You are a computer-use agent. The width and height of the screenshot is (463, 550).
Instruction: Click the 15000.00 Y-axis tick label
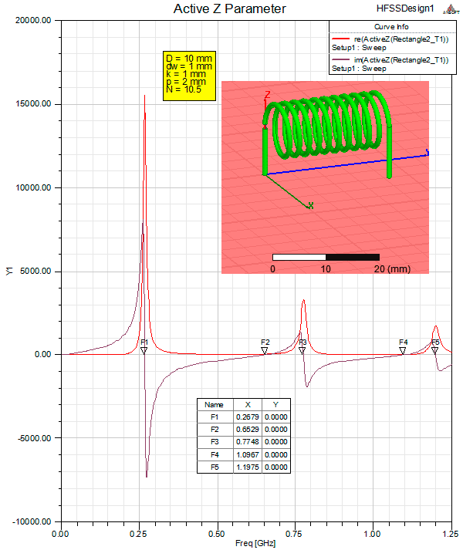[x=33, y=104]
